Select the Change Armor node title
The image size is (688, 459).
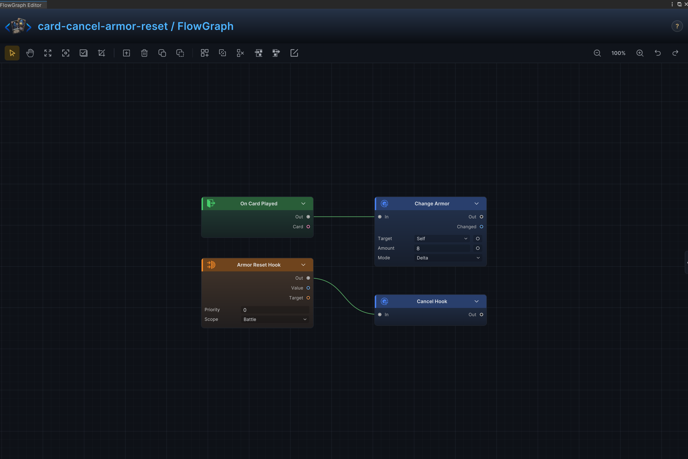click(432, 204)
